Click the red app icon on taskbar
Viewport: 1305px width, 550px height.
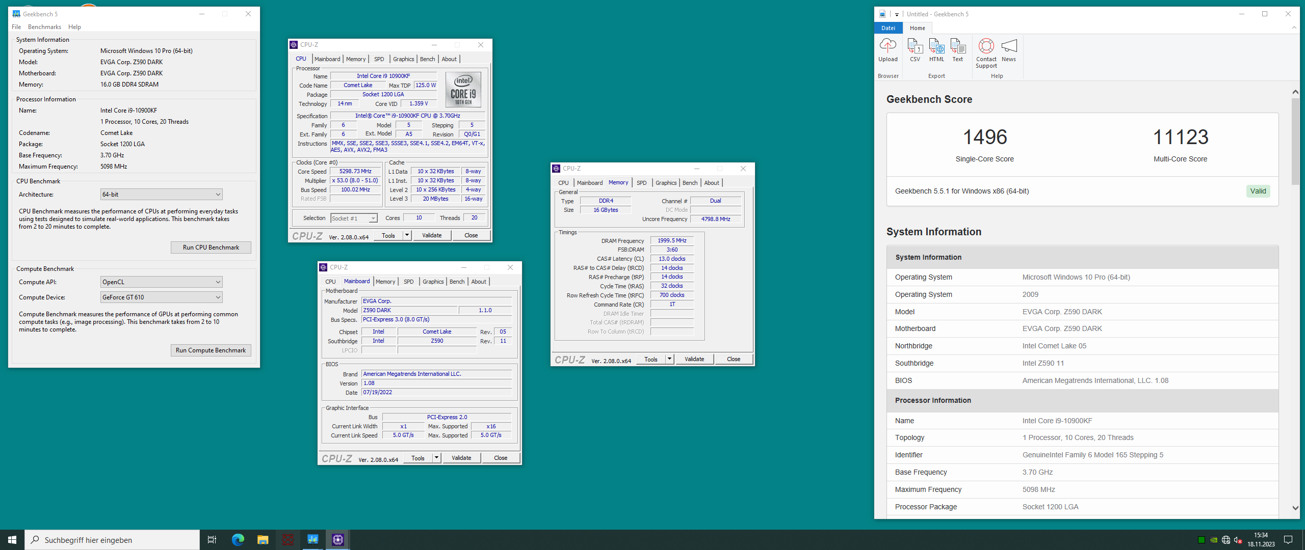tap(288, 540)
